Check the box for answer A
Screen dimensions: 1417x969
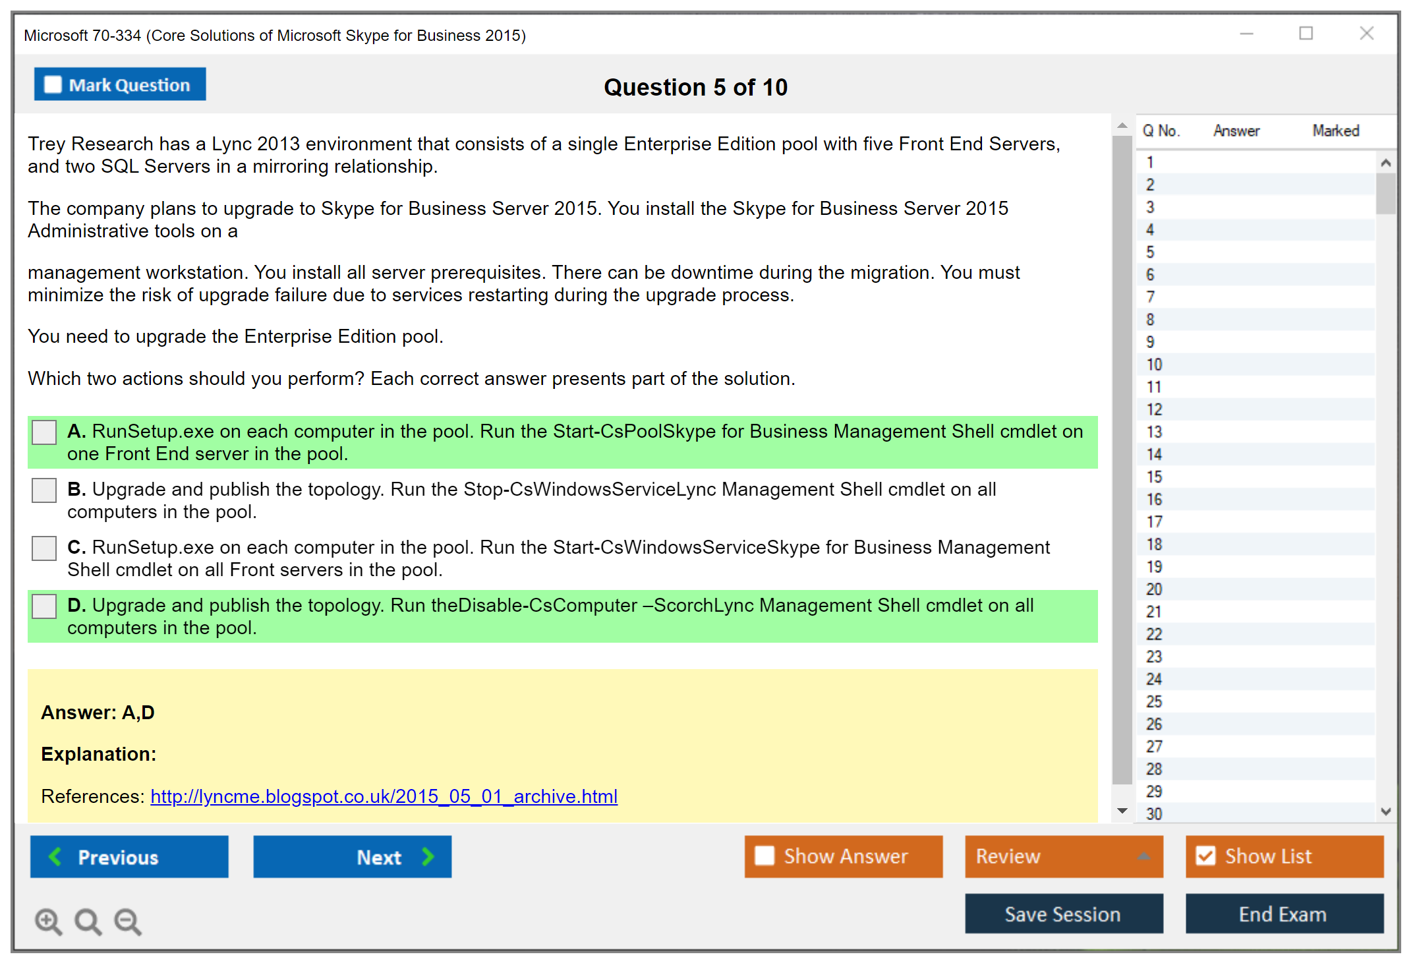point(44,432)
